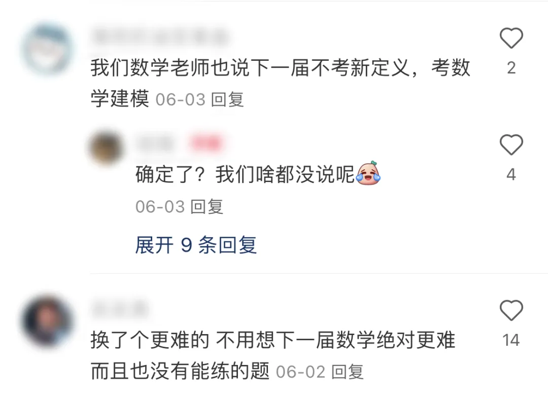Reply to the 确定了 comment via 回复
Screen dimensions: 548x401
(207, 206)
